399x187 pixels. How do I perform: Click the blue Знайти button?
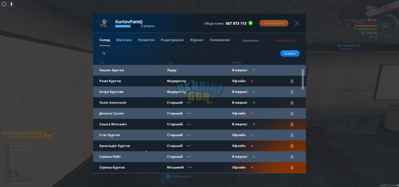tap(290, 53)
